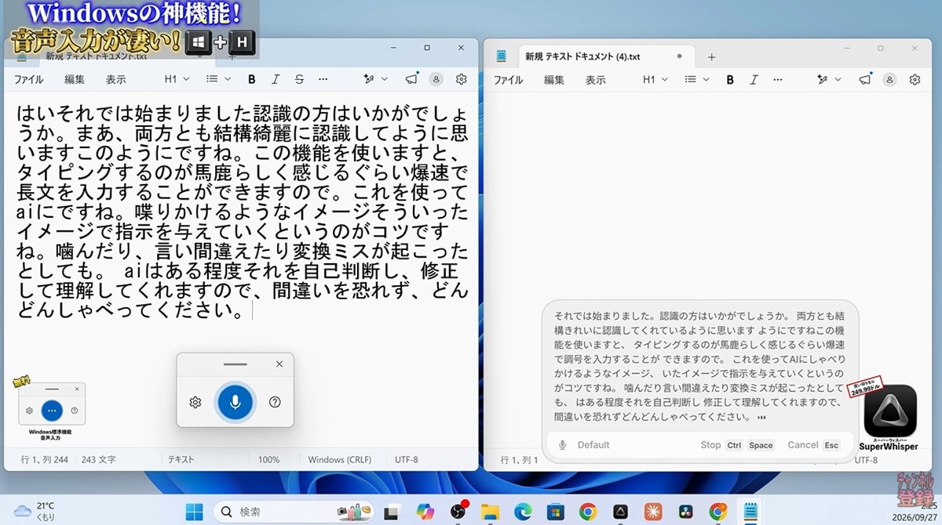
Task: Click the 行 1、列 244 status entry
Action: [x=44, y=460]
